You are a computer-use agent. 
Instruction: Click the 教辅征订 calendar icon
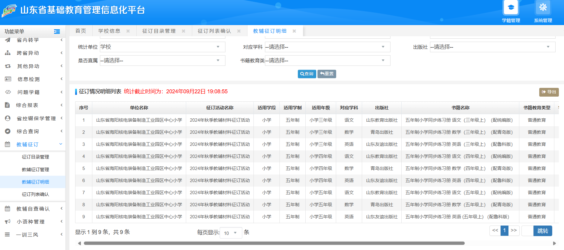tap(8, 144)
